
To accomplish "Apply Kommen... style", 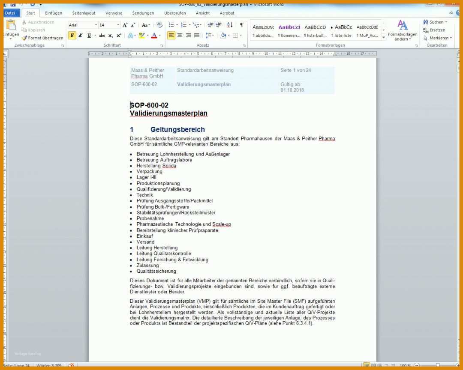I will point(289,31).
